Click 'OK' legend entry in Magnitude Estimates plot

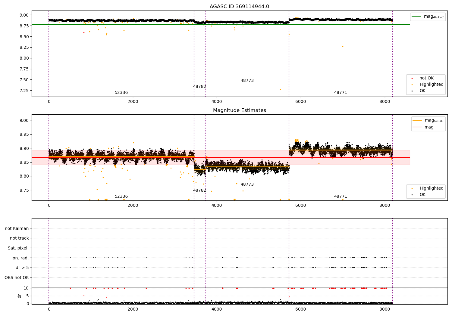tap(422, 195)
